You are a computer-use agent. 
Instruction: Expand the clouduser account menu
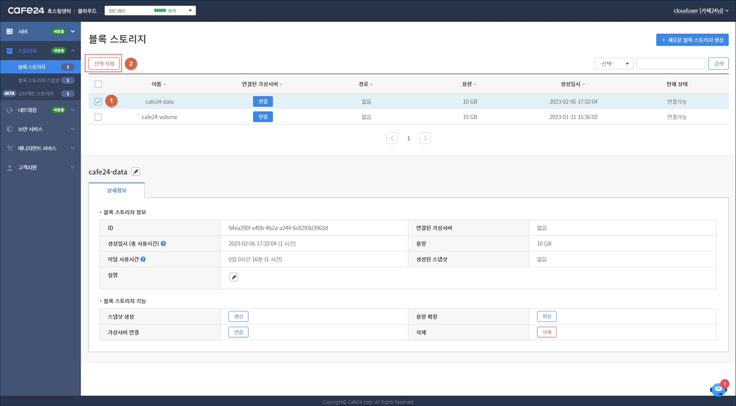point(701,11)
